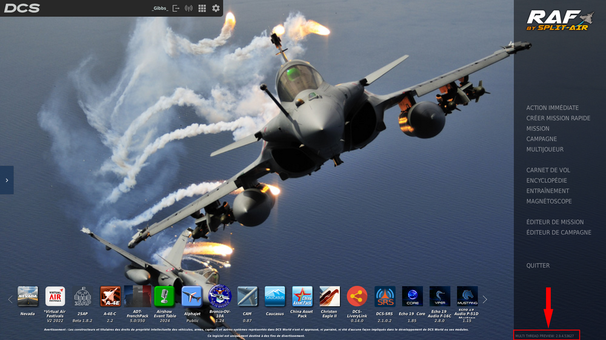Open the DCS-SRS module icon
606x340 pixels.
(385, 296)
